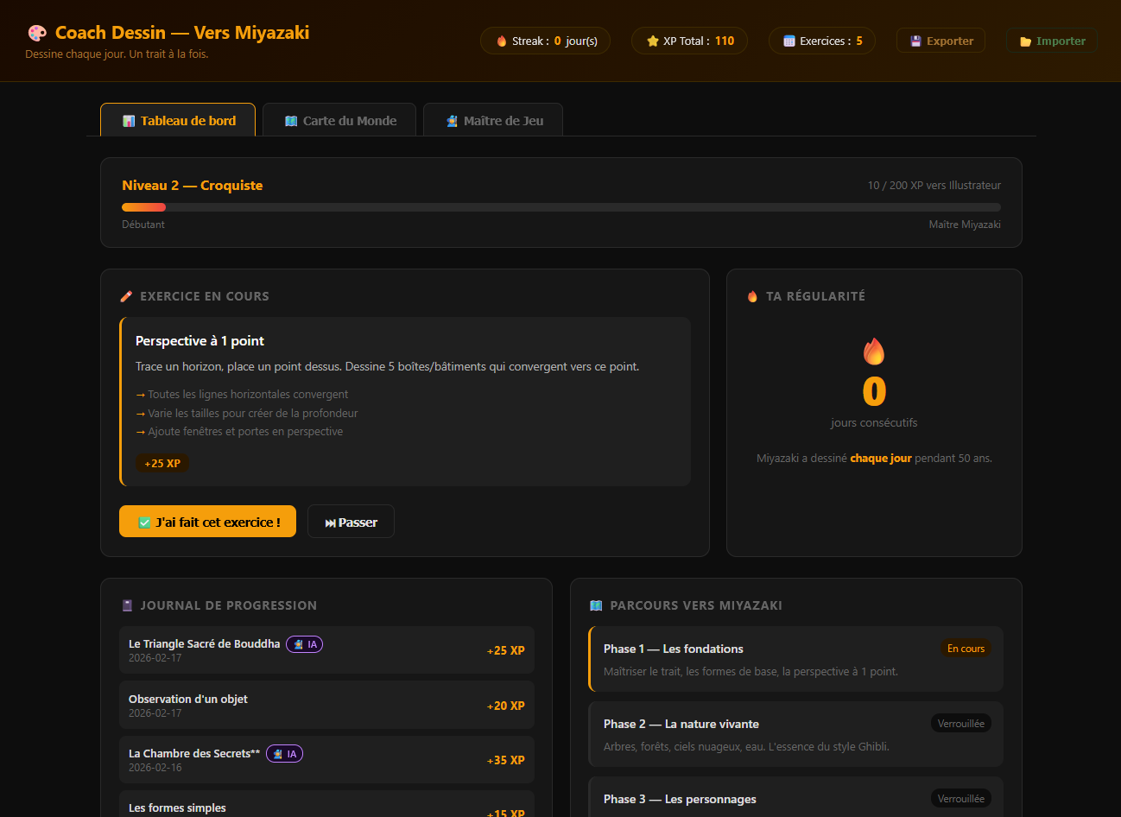Image resolution: width=1121 pixels, height=817 pixels.
Task: Mark exercise done with J'ai fait cet exercice
Action: (207, 522)
